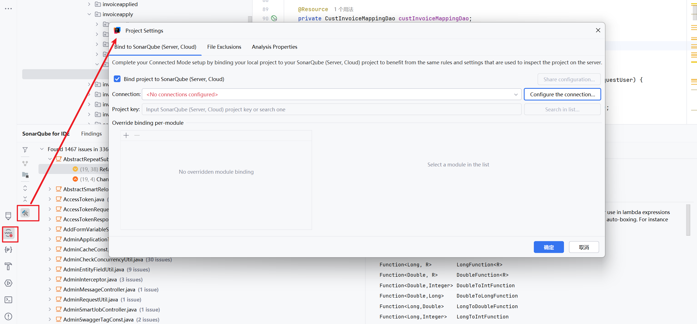This screenshot has width=697, height=324.
Task: Collapse the Found 1467 issues node
Action: click(42, 149)
